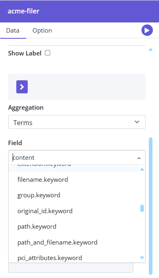Screen dimensions: 159x278
Task: Switch to the Data tab
Action: pos(13,31)
